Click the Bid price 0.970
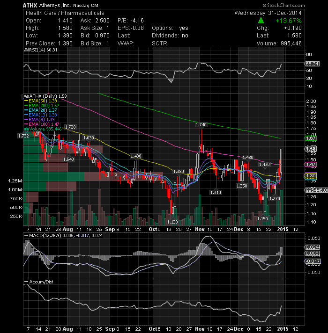The image size is (328, 333). click(x=102, y=36)
